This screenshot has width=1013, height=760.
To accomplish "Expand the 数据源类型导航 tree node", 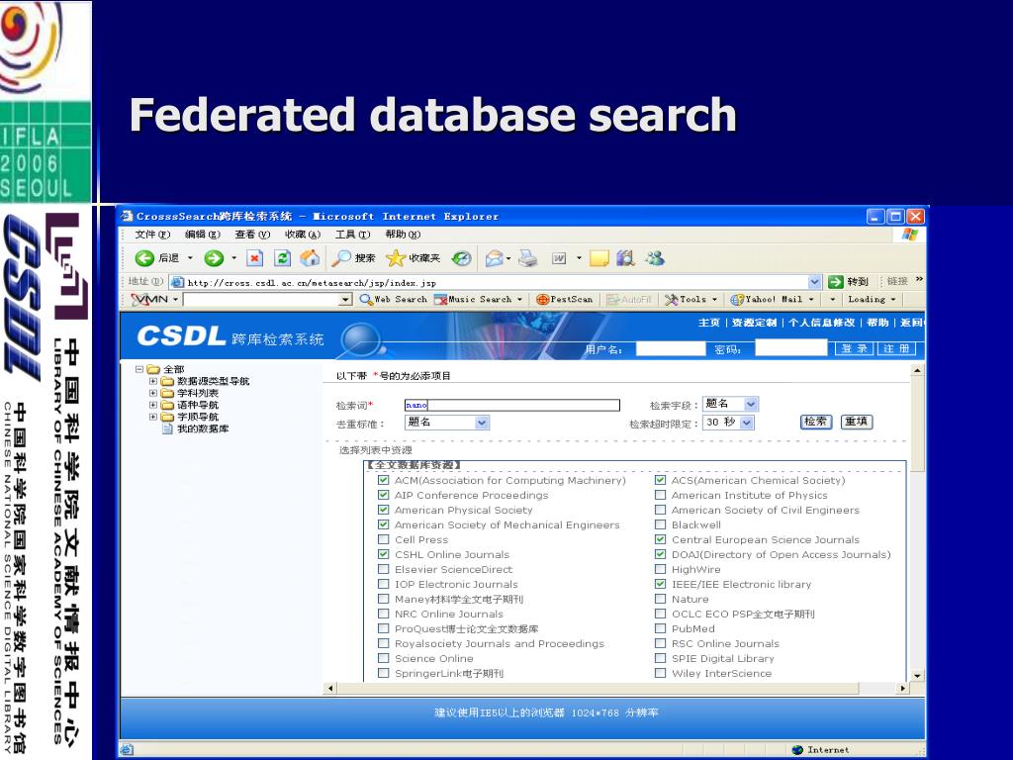I will tap(153, 381).
